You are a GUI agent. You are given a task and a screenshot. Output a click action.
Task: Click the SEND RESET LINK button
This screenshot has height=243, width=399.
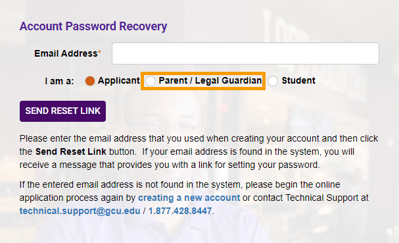click(x=63, y=111)
